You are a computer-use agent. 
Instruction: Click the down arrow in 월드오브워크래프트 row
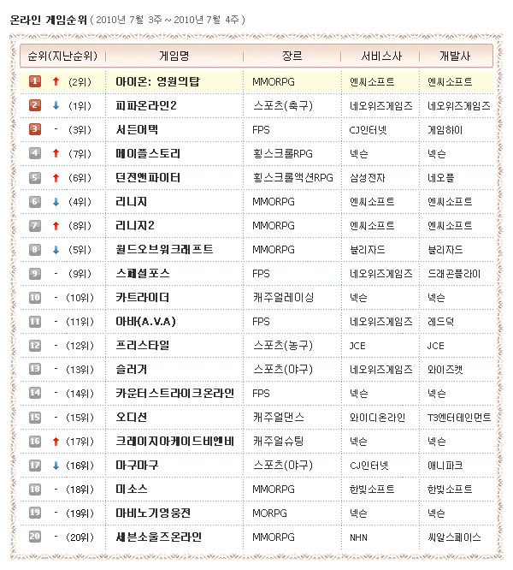coord(56,249)
